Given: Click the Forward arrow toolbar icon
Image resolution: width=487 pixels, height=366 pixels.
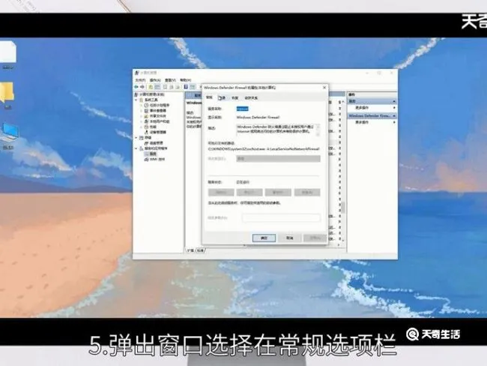Looking at the screenshot, I should click(142, 87).
